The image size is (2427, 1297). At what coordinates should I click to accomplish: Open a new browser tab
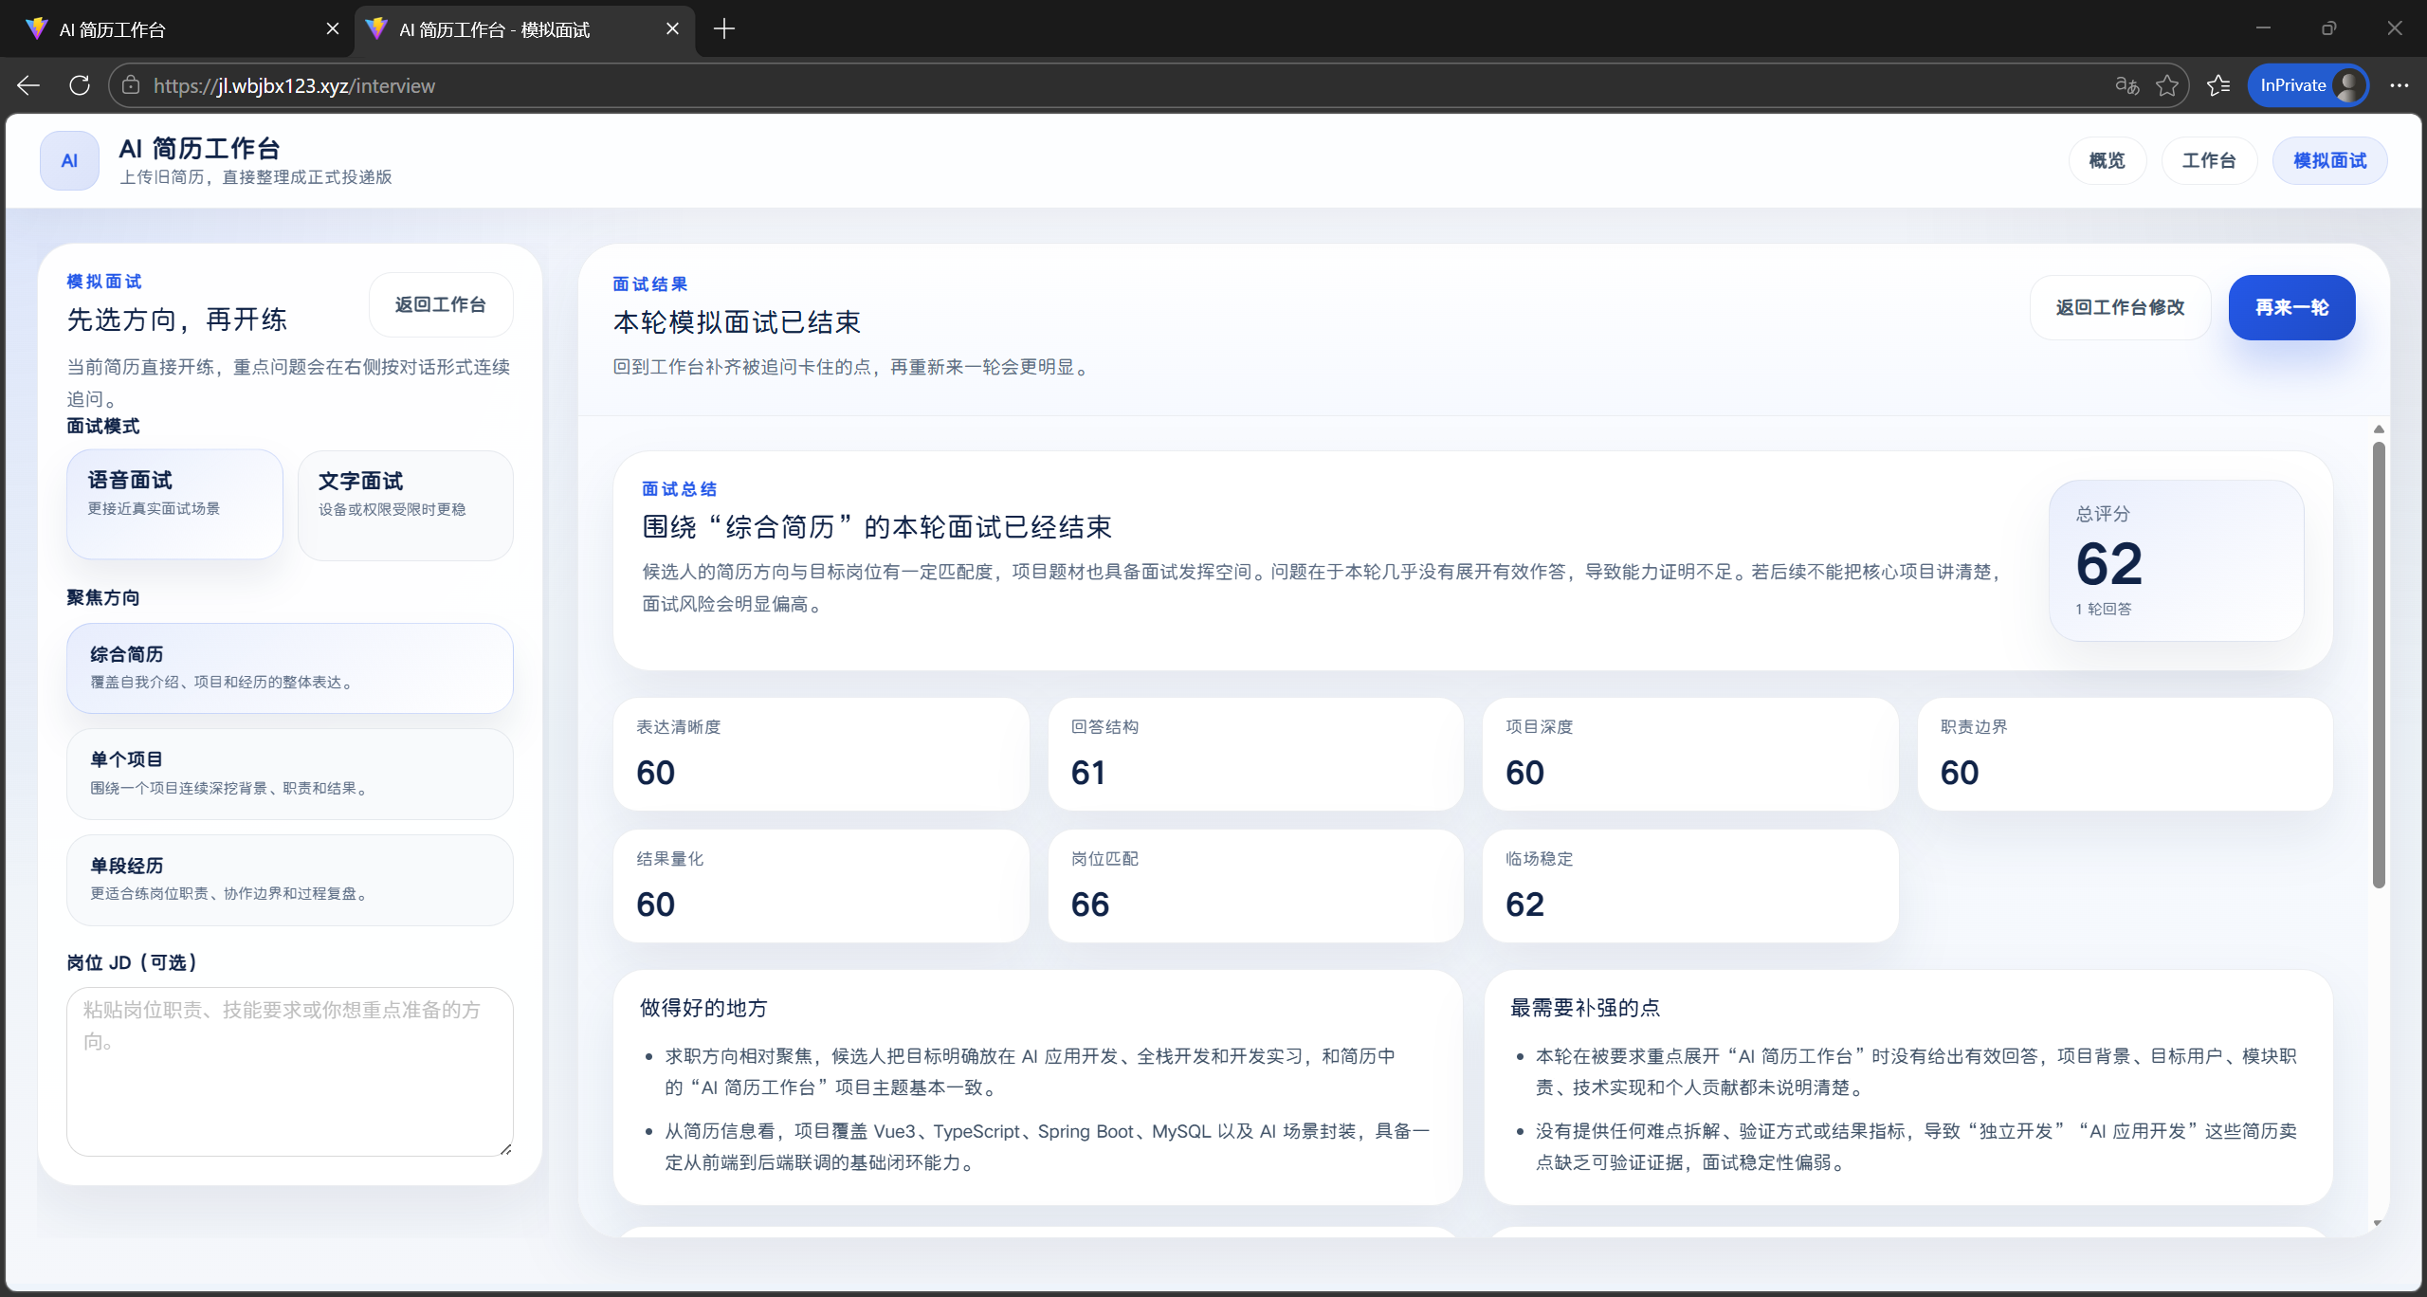pos(723,29)
